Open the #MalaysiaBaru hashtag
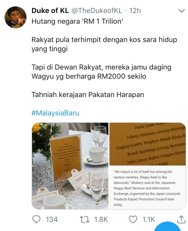Screen dimensions: 188x231 pos(55,113)
